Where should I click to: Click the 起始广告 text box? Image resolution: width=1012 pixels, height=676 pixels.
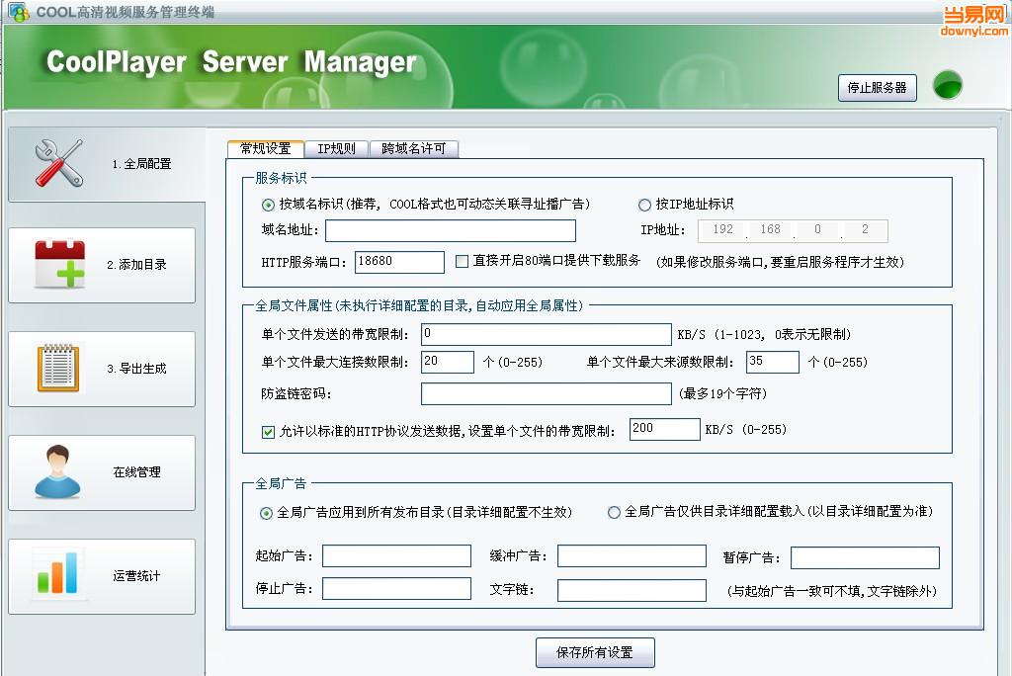(395, 556)
